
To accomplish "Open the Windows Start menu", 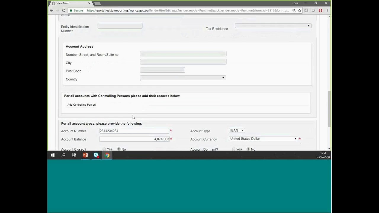I will tap(53, 155).
